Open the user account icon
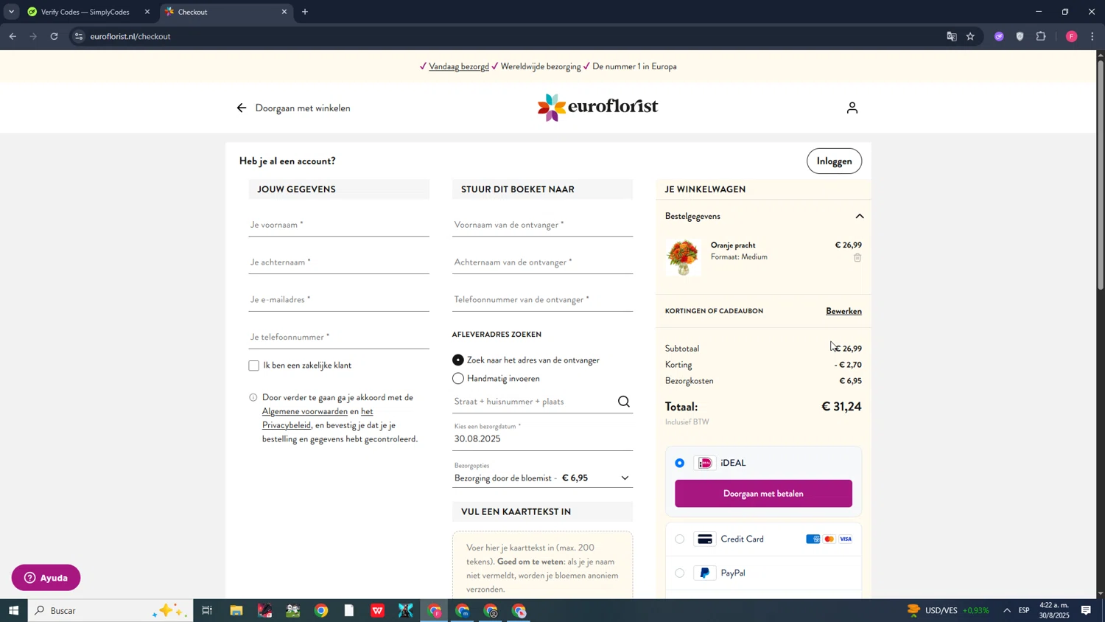The width and height of the screenshot is (1105, 622). [852, 108]
